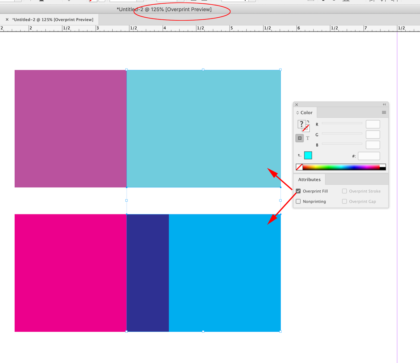Collapse the panel using the double-chevron control
Viewport: 420px width, 363px height.
click(384, 104)
